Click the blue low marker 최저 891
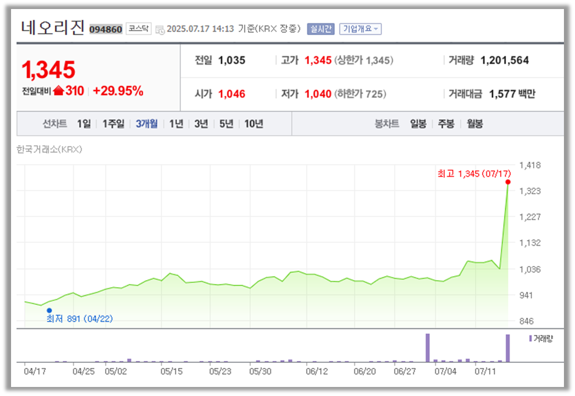The image size is (575, 396). click(49, 310)
